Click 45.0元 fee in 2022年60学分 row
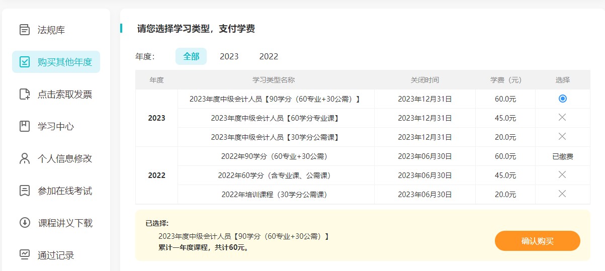 505,175
